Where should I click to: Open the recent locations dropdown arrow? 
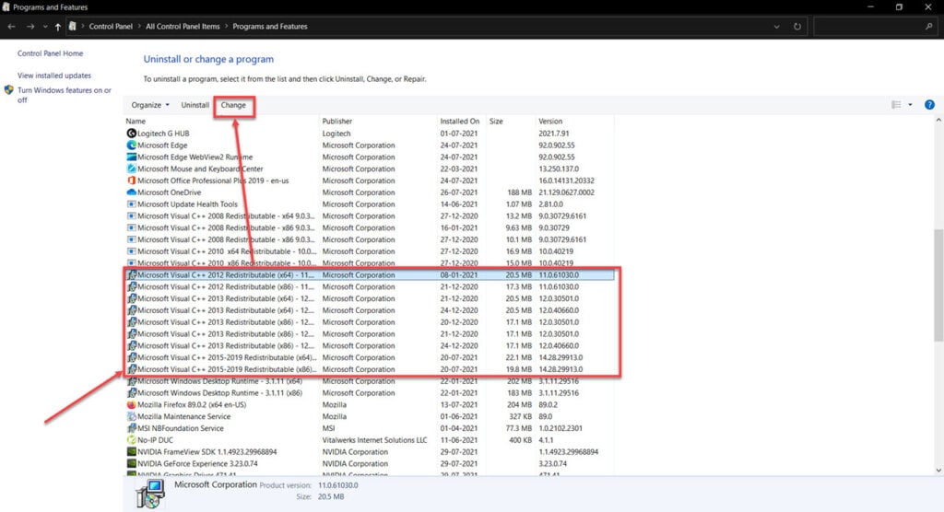(x=45, y=27)
